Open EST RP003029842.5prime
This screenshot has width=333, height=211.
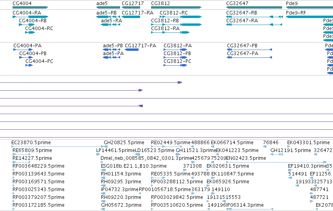[177, 197]
